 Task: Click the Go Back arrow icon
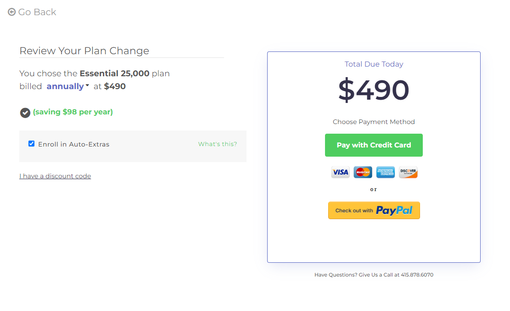tap(12, 12)
